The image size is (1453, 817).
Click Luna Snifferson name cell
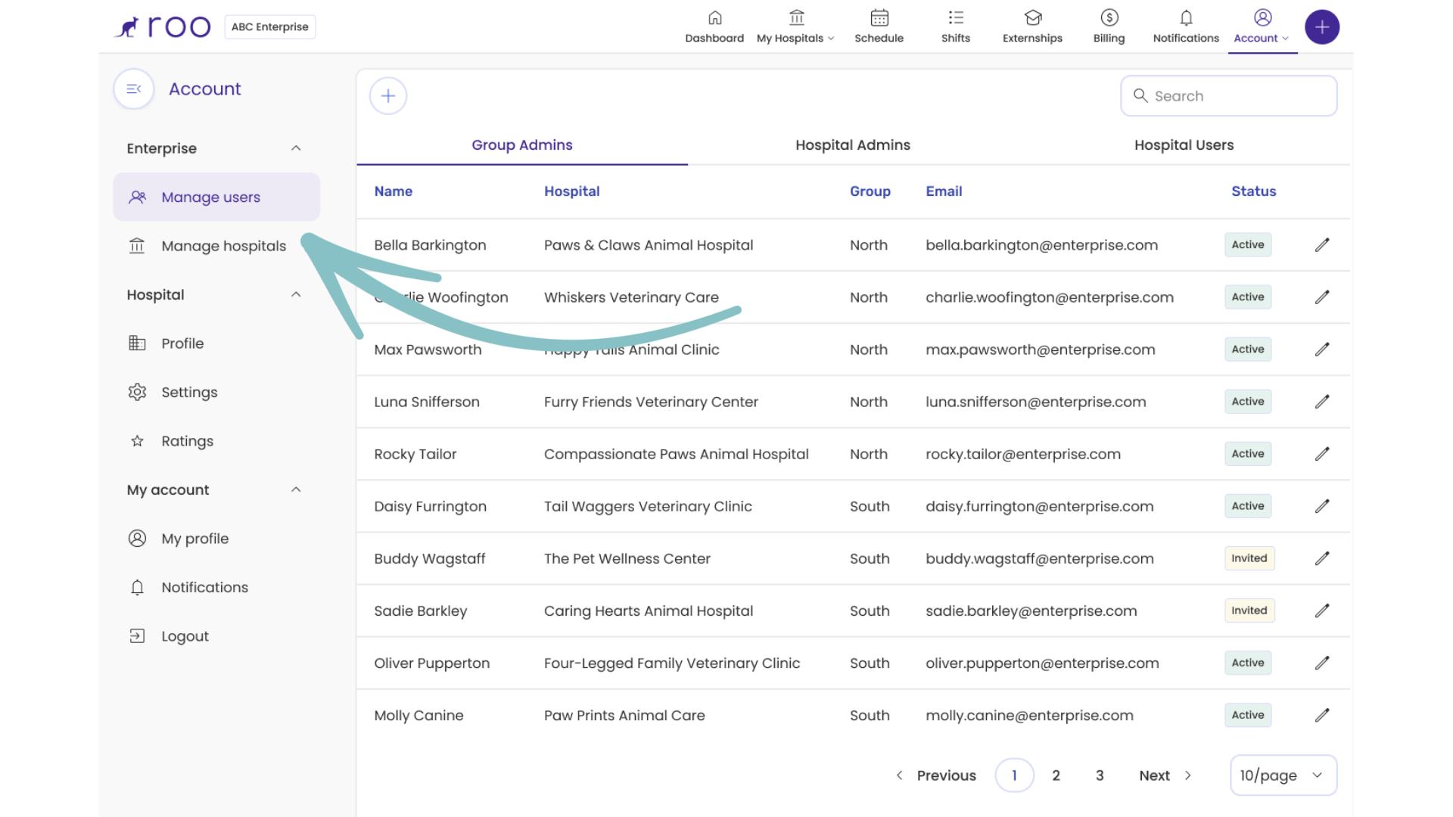click(427, 402)
